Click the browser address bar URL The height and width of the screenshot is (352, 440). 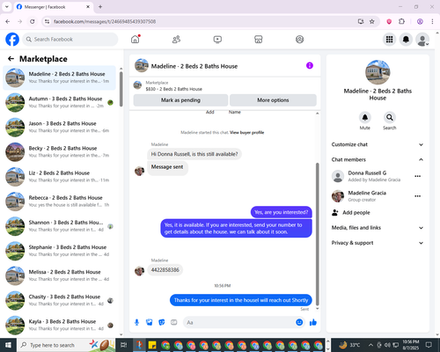[105, 21]
